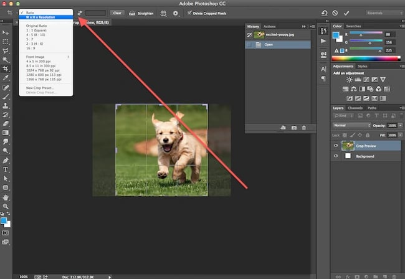This screenshot has height=279, width=405.
Task: Select the Type tool in toolbar
Action: (6, 169)
